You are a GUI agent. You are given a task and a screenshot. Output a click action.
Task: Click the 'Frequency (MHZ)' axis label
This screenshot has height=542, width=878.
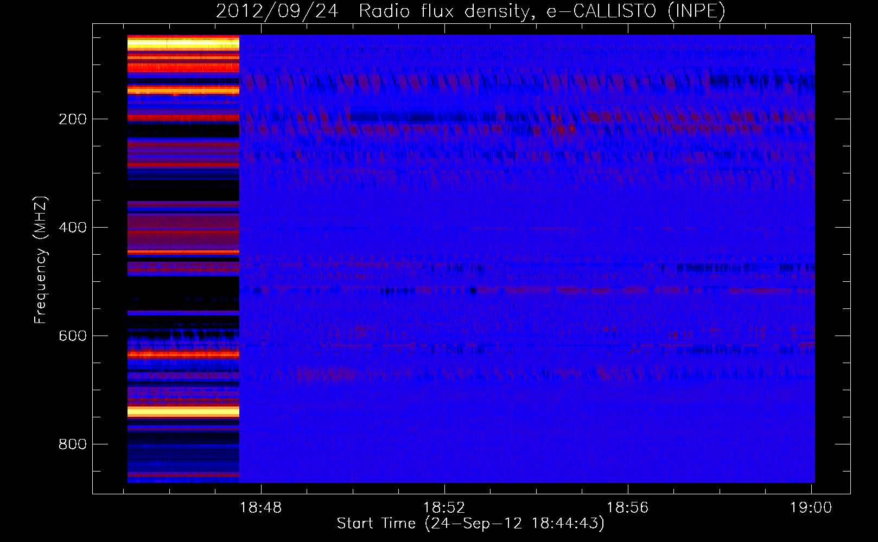[41, 260]
